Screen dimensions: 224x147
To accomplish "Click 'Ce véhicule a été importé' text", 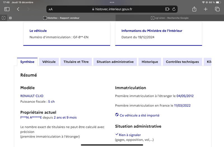I will point(139,115).
